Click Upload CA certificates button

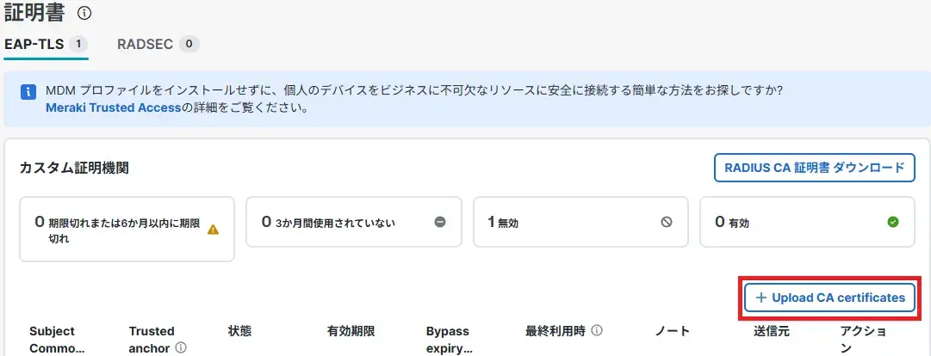click(x=829, y=298)
